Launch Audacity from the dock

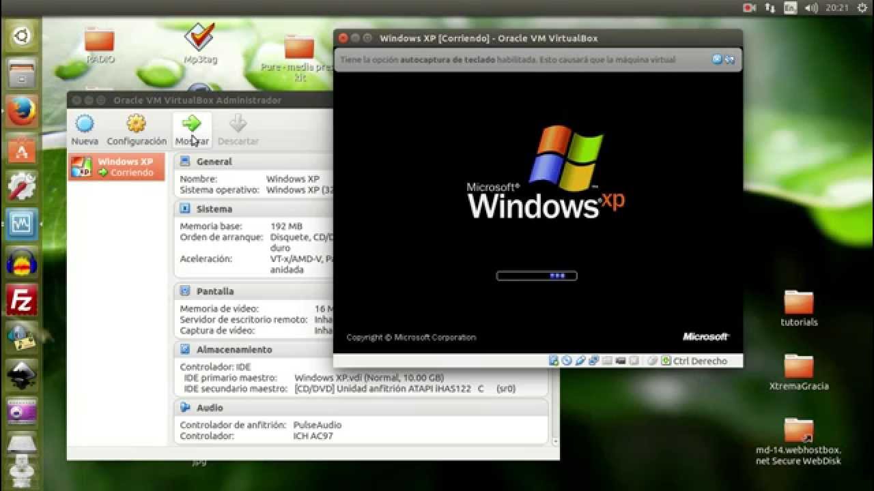(21, 261)
